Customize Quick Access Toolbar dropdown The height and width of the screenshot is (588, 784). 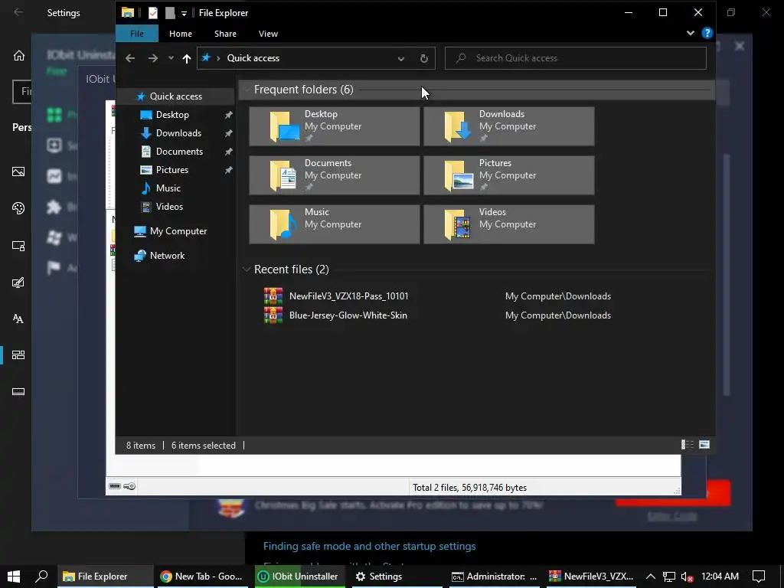184,14
